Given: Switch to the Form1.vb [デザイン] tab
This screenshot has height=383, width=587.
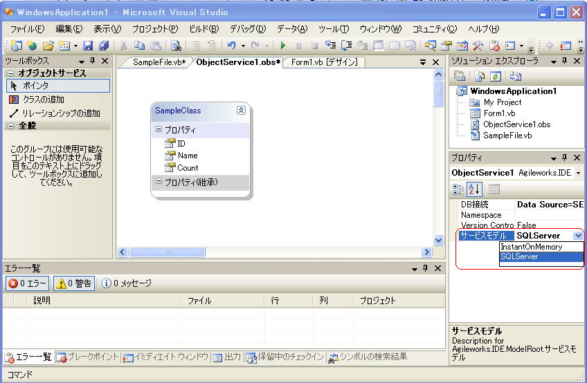Looking at the screenshot, I should 324,62.
